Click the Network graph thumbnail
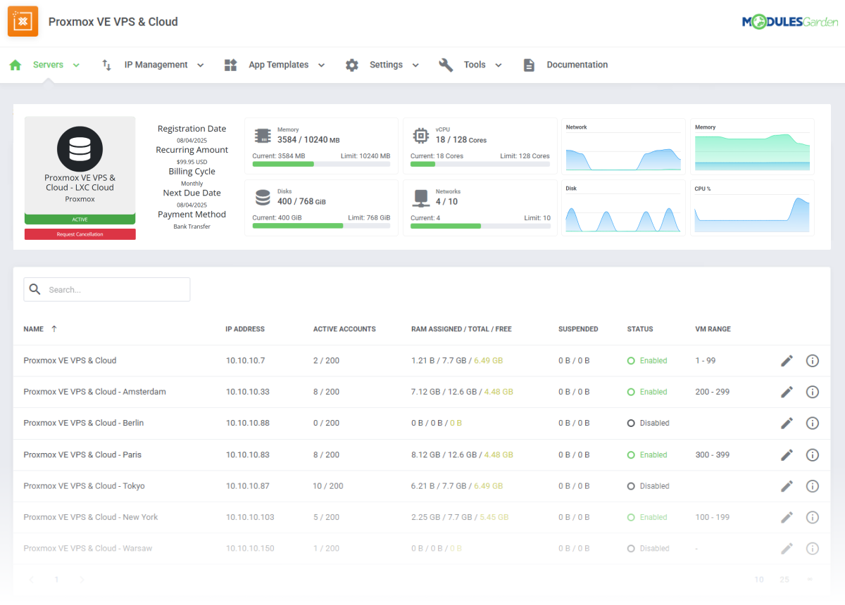 point(623,147)
